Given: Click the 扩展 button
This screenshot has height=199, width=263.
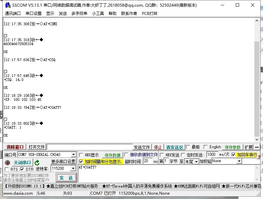Looking at the screenshot, I should pyautogui.click(x=248, y=147).
